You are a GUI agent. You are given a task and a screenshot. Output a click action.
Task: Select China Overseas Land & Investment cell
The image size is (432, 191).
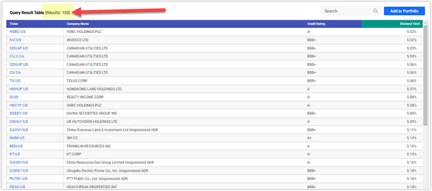click(184, 130)
